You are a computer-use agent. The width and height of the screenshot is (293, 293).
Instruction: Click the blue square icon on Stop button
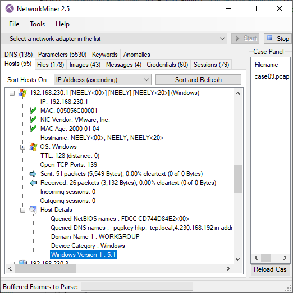click(269, 38)
